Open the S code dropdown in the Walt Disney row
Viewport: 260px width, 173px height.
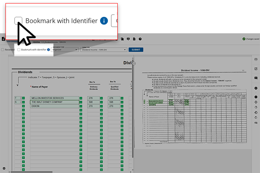point(18,102)
